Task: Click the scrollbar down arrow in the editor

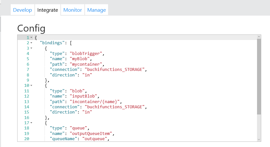Action: (259, 139)
